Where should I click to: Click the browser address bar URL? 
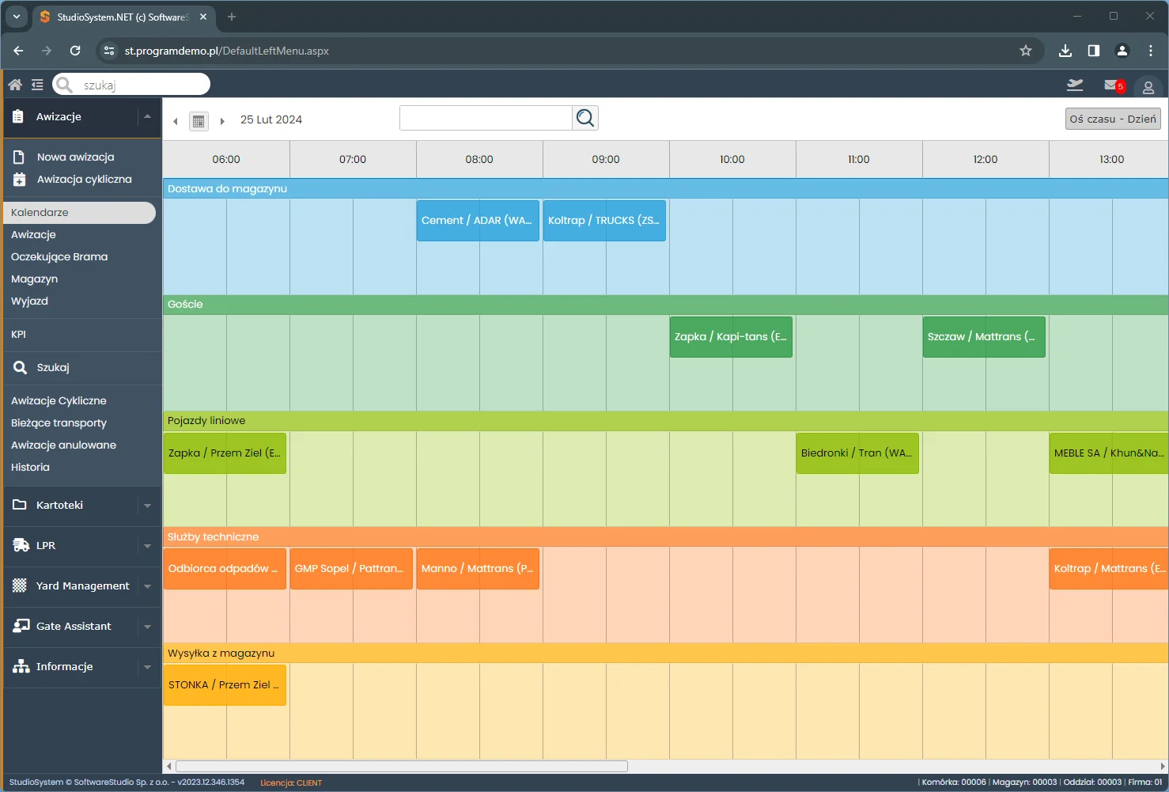[x=226, y=51]
